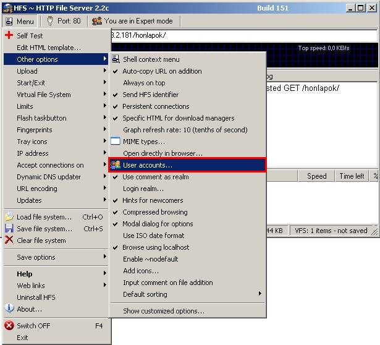Choose Login realm menu entry

[187, 189]
